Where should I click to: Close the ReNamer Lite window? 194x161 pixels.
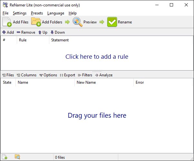tap(186, 5)
